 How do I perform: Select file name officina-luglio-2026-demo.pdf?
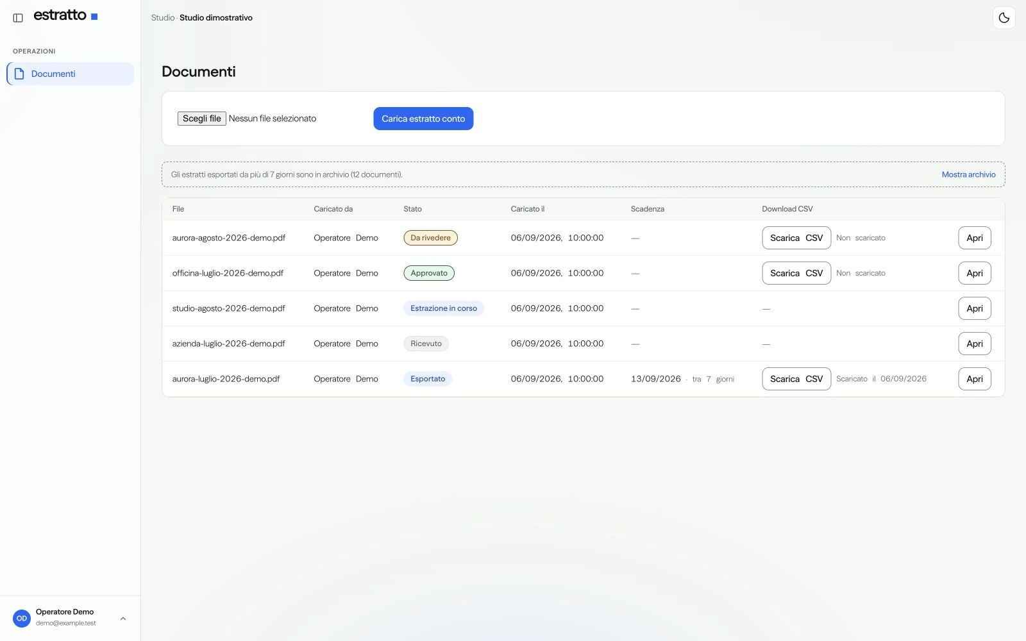[228, 273]
